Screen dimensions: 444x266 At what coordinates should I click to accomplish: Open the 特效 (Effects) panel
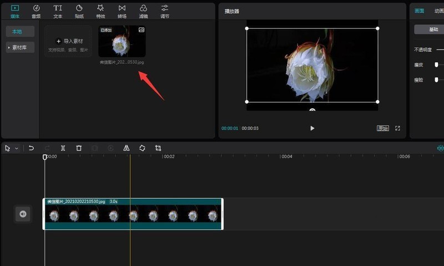click(100, 11)
